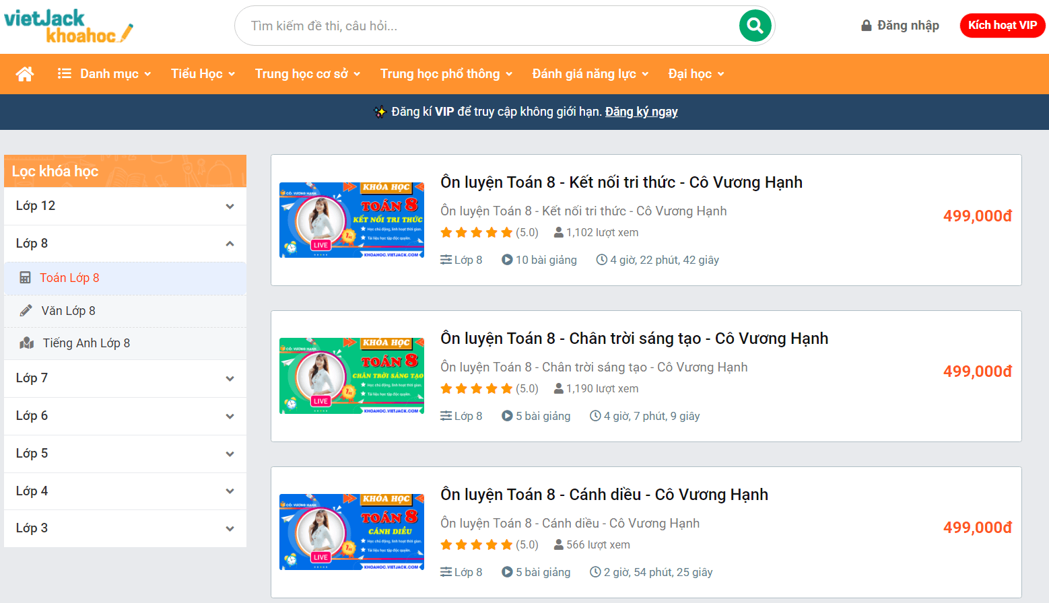Viewport: 1049px width, 603px height.
Task: Click the green search magnifier button
Action: pyautogui.click(x=755, y=26)
